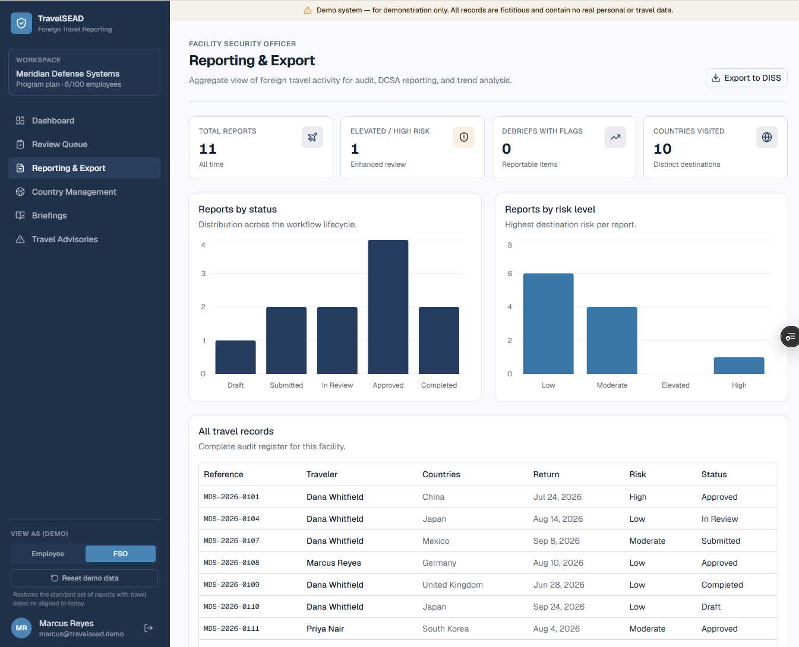This screenshot has width=799, height=647.
Task: Select Reporting & Export in sidebar
Action: (84, 168)
